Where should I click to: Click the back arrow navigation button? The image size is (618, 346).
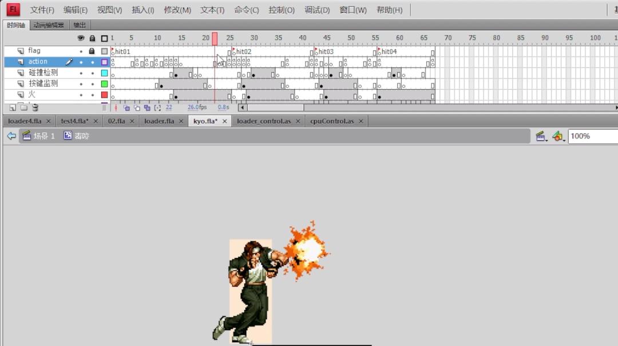point(10,136)
